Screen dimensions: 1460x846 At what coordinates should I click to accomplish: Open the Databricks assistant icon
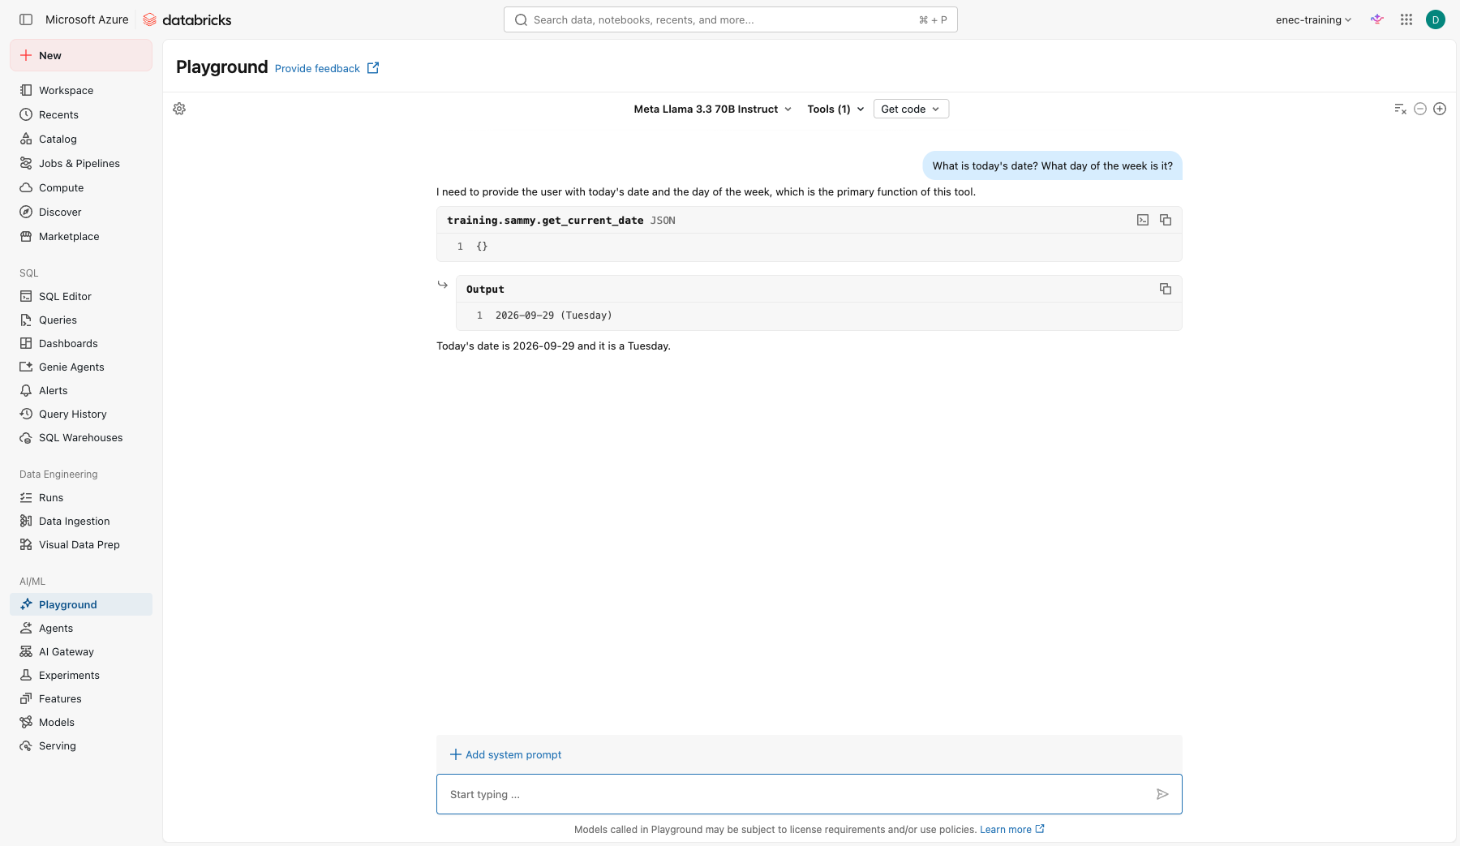point(1377,19)
